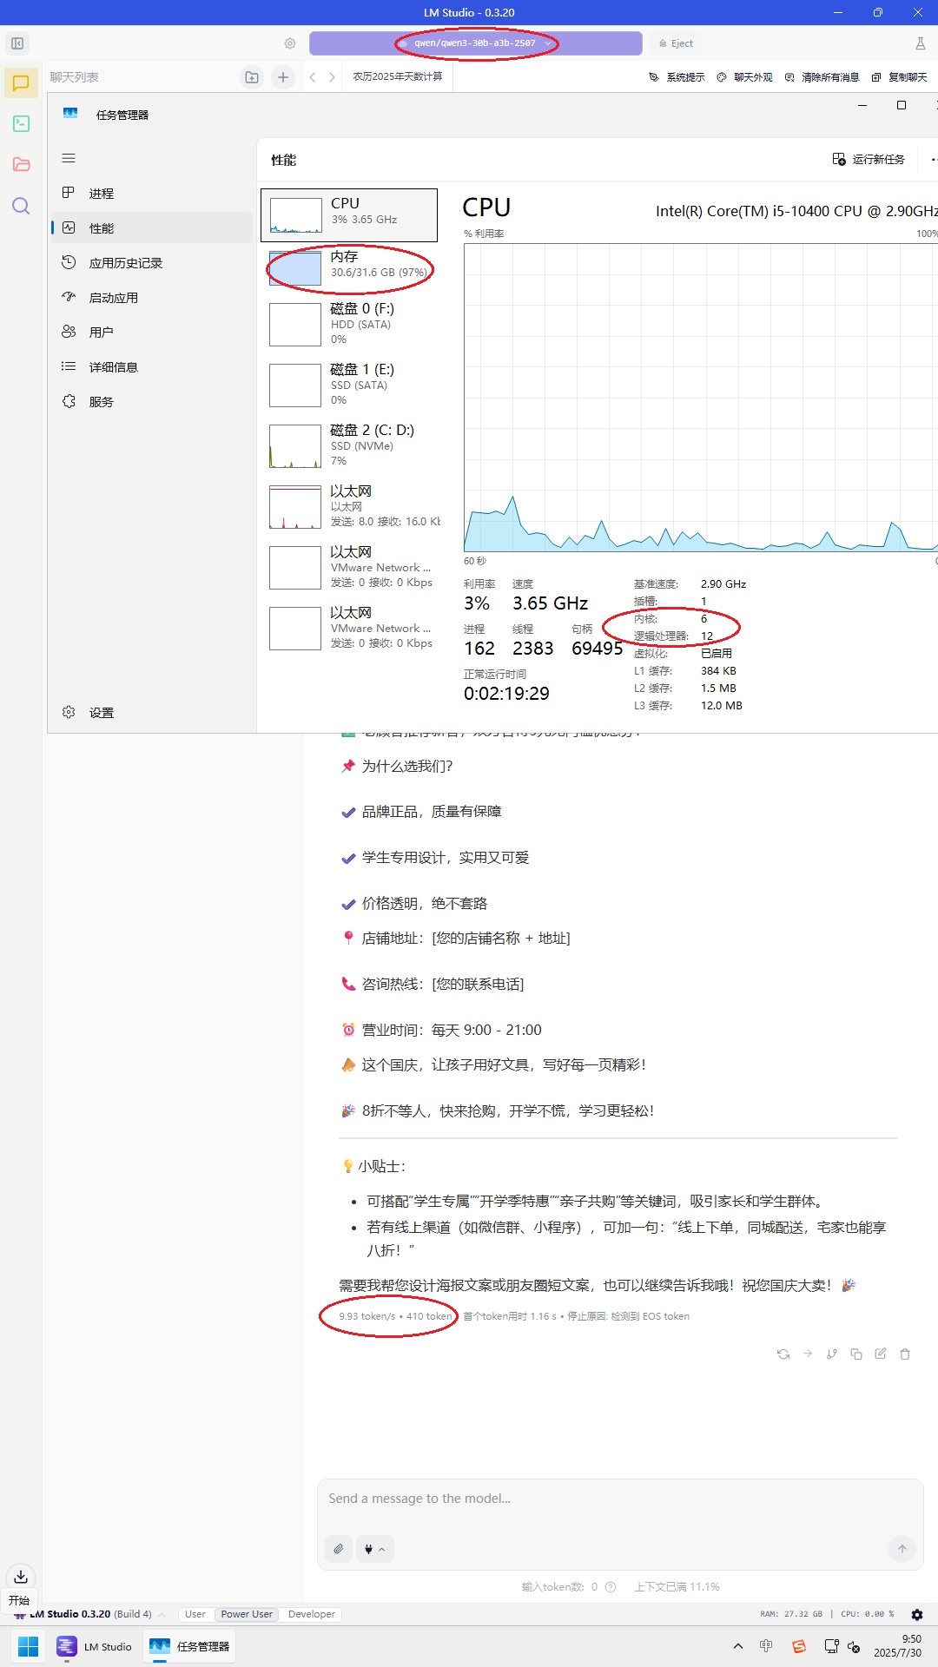938x1667 pixels.
Task: Open 应用历史记录 in Task Manager
Action: (x=152, y=263)
